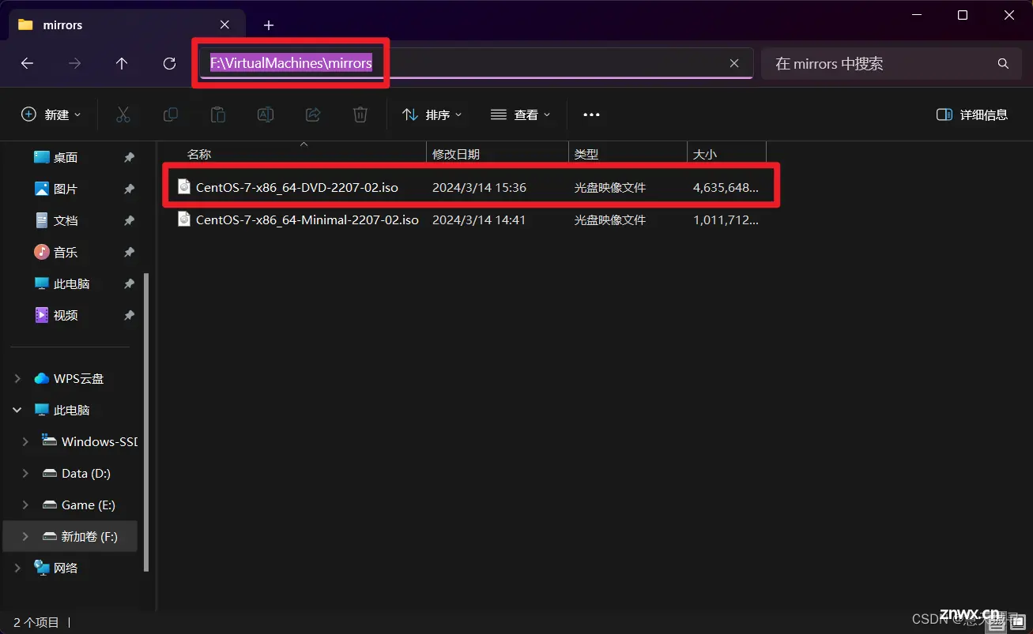Open the 查看 view dropdown
1033x634 pixels.
520,114
